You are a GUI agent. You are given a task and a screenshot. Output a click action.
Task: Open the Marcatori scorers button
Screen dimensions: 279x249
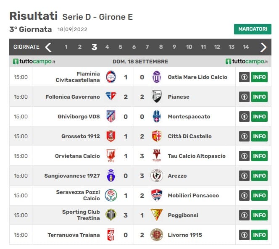pyautogui.click(x=253, y=29)
